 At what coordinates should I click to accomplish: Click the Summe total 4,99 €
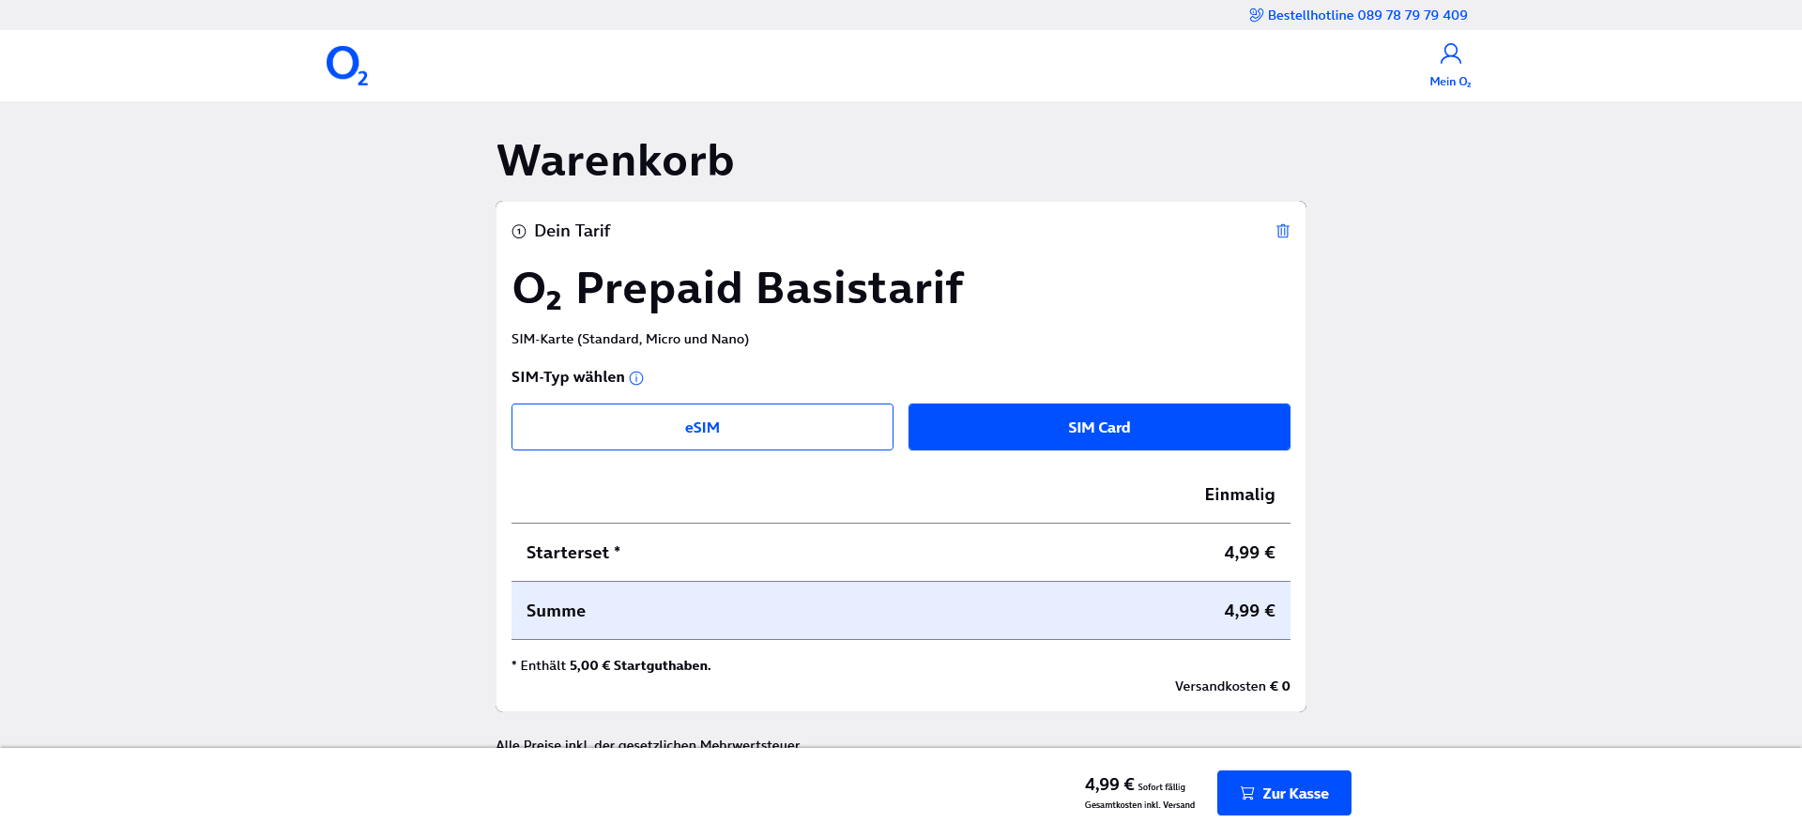point(1249,611)
